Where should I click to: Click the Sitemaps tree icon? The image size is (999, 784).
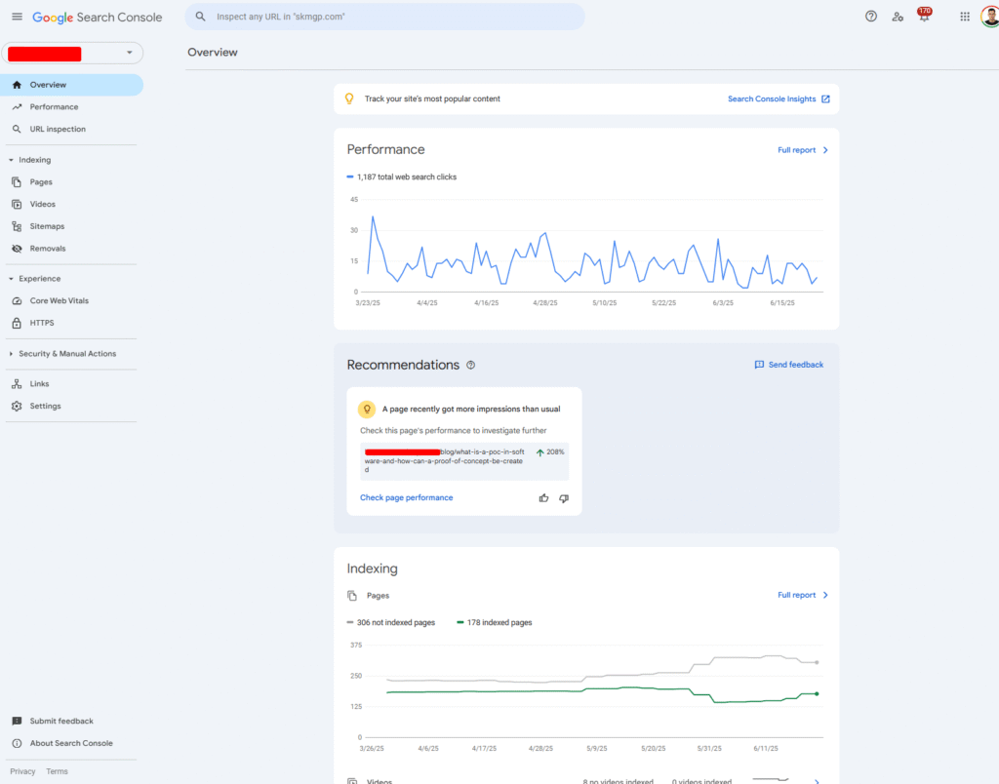[17, 226]
